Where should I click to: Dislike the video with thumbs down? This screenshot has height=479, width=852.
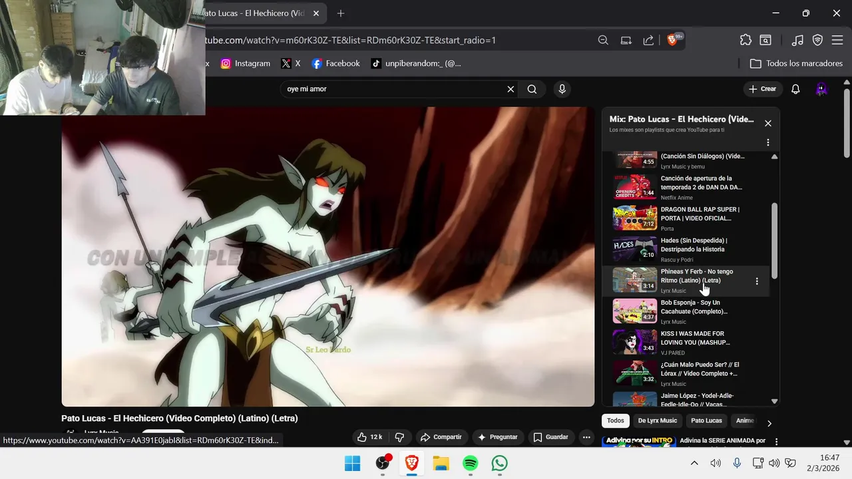(x=399, y=437)
